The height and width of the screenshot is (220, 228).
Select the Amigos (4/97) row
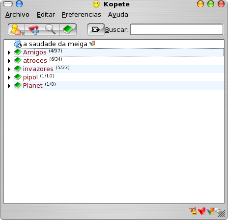click(119, 52)
